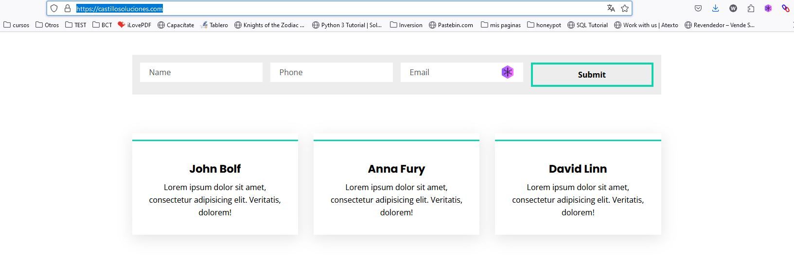Open the mis paginas bookmark folder
Screen dimensions: 794x258
pos(501,25)
